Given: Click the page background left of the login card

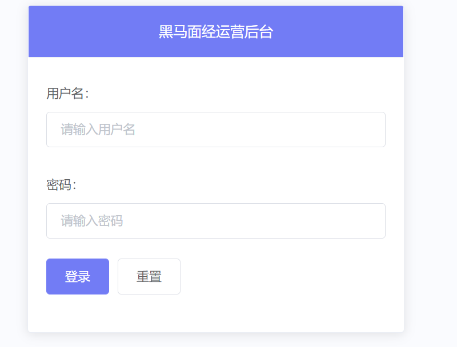Looking at the screenshot, I should coord(14,171).
